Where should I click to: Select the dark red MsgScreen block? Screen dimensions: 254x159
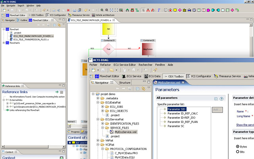click(148, 49)
